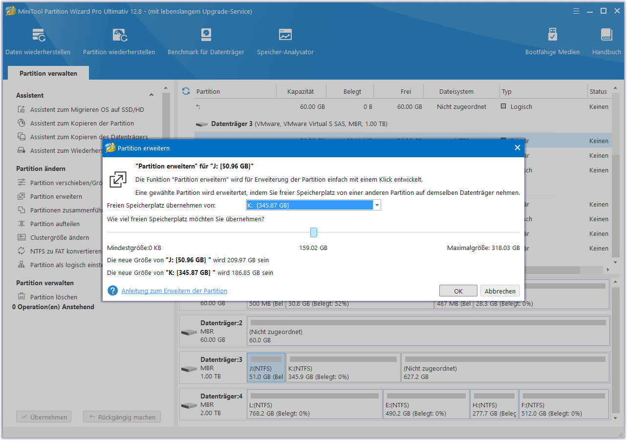Click Maximalgröße: 318.03 GB label
This screenshot has height=441, width=627.
(483, 248)
